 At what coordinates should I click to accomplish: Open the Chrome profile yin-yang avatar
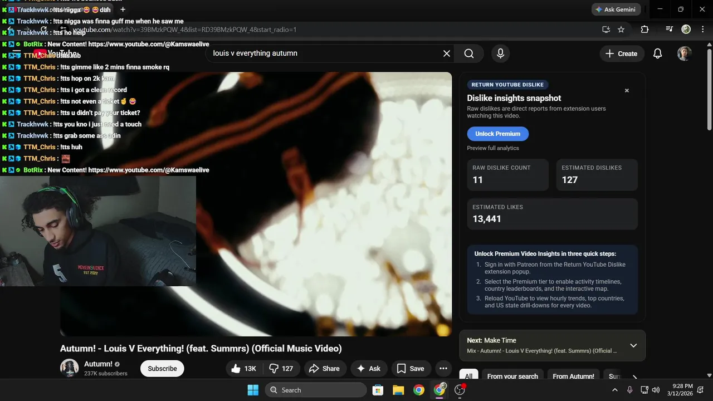tap(686, 30)
